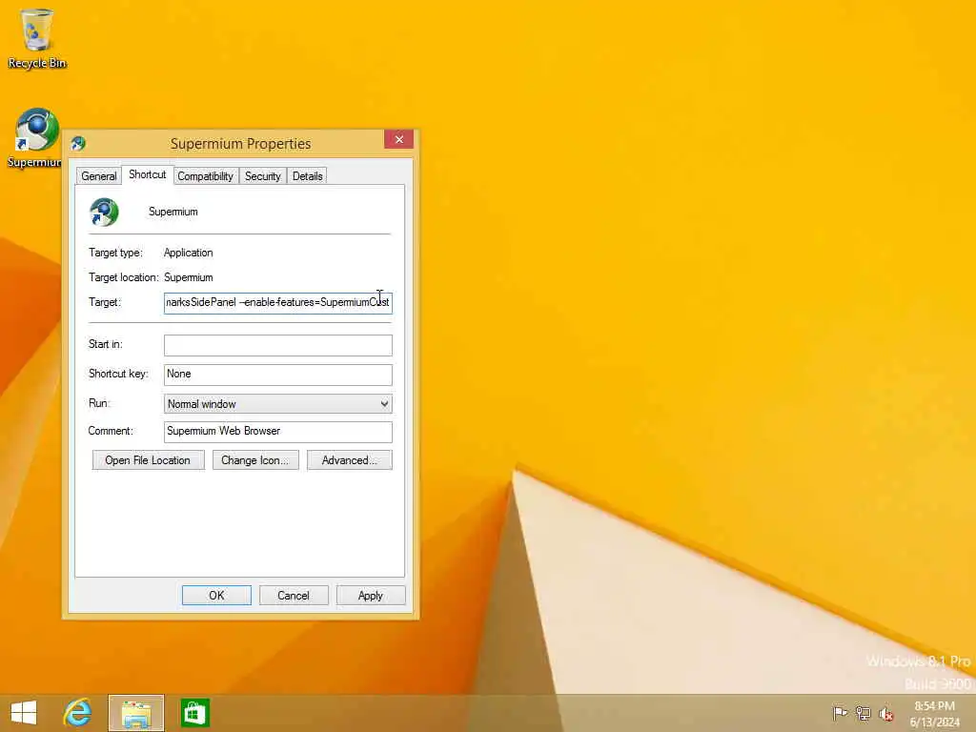This screenshot has width=976, height=732.
Task: Click the Action Center flag tray icon
Action: pos(840,713)
